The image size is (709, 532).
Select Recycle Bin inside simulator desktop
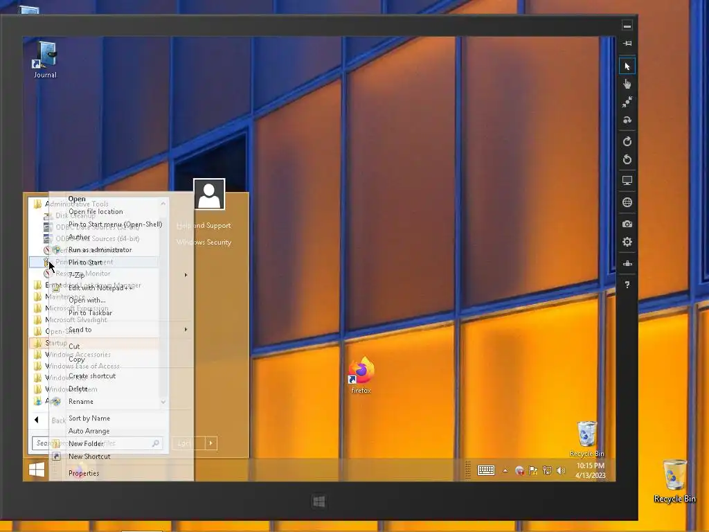587,438
